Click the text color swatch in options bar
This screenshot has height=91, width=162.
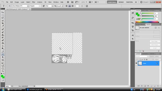77,6
